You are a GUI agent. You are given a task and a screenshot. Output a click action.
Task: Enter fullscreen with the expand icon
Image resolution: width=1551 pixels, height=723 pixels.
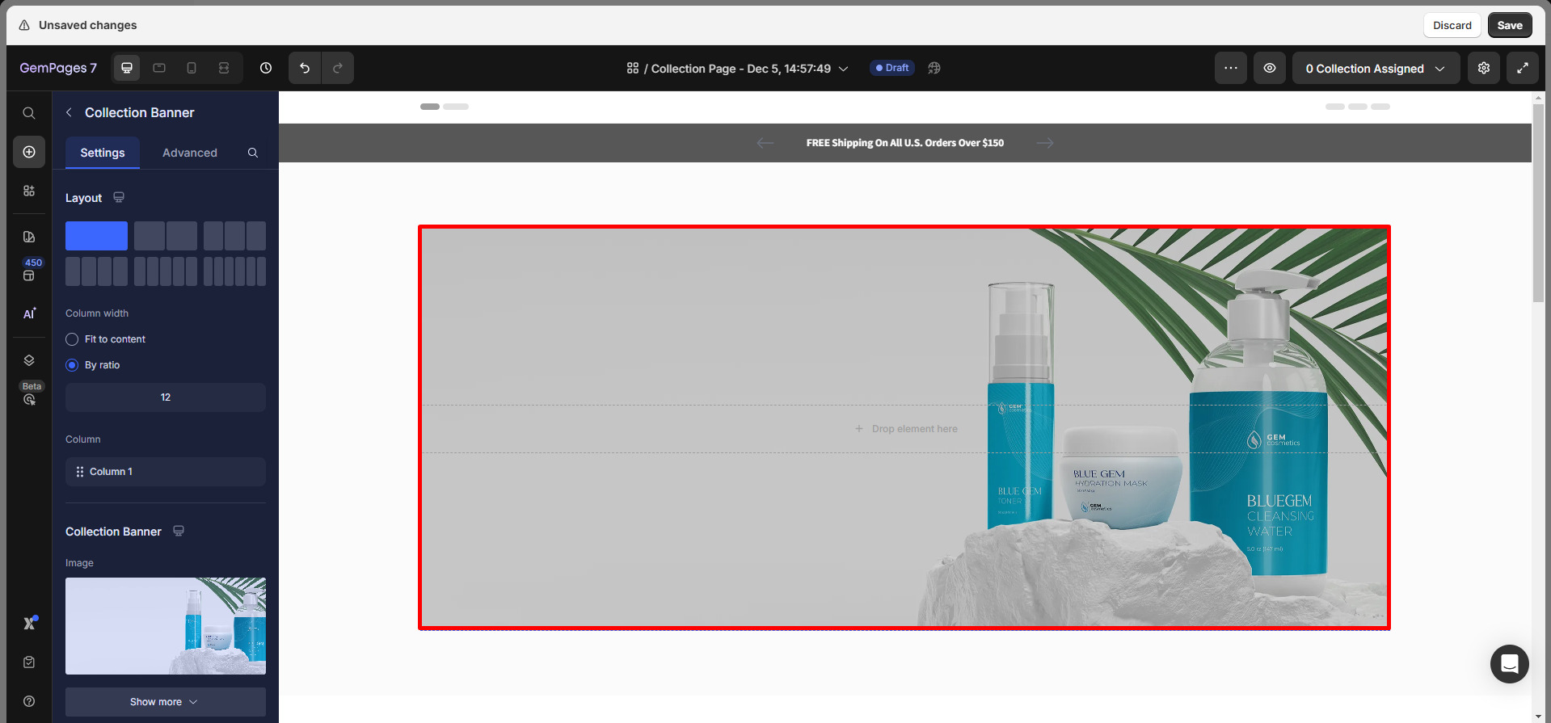pyautogui.click(x=1523, y=68)
